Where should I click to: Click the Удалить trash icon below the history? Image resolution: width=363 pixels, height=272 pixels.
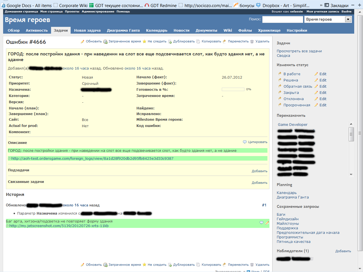[x=252, y=265]
